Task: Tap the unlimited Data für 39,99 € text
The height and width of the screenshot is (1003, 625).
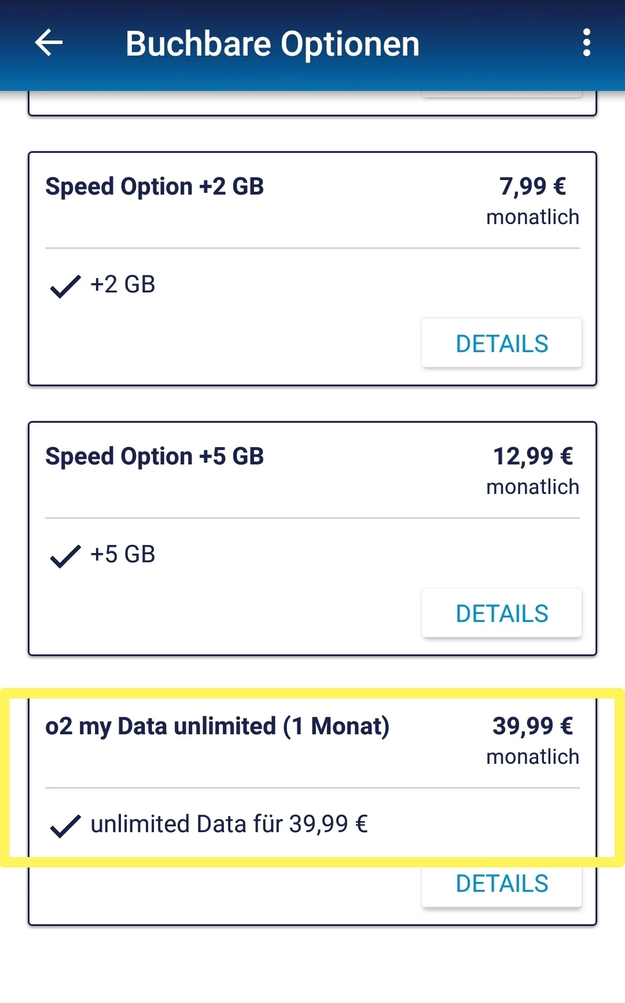Action: pos(229,824)
